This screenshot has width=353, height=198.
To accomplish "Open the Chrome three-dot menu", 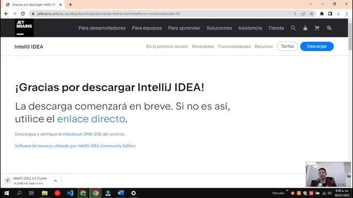I will coord(347,14).
